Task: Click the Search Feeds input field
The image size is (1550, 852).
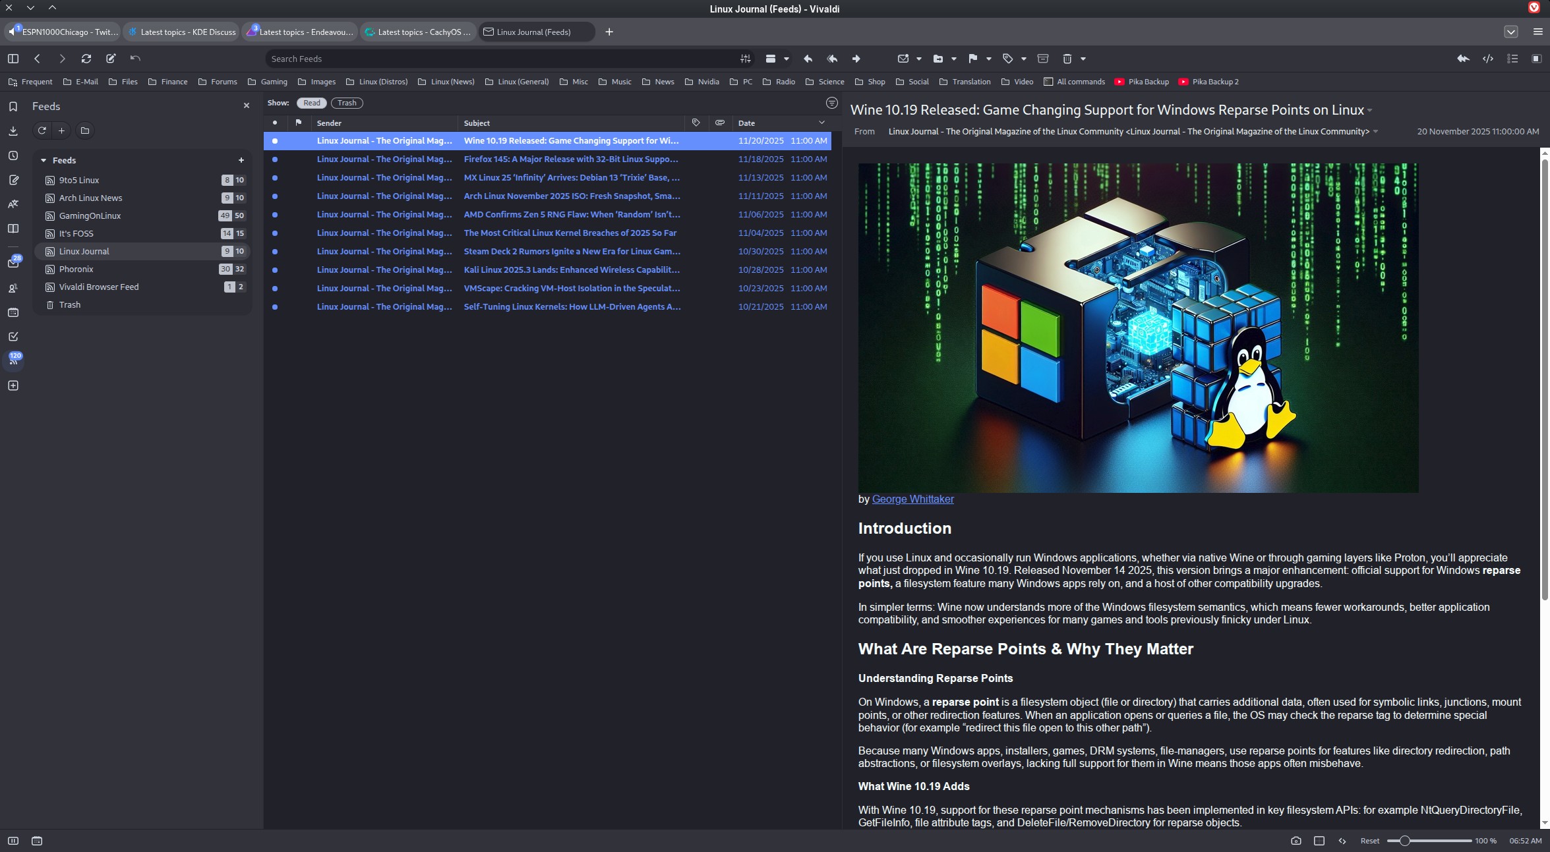Action: click(x=501, y=59)
